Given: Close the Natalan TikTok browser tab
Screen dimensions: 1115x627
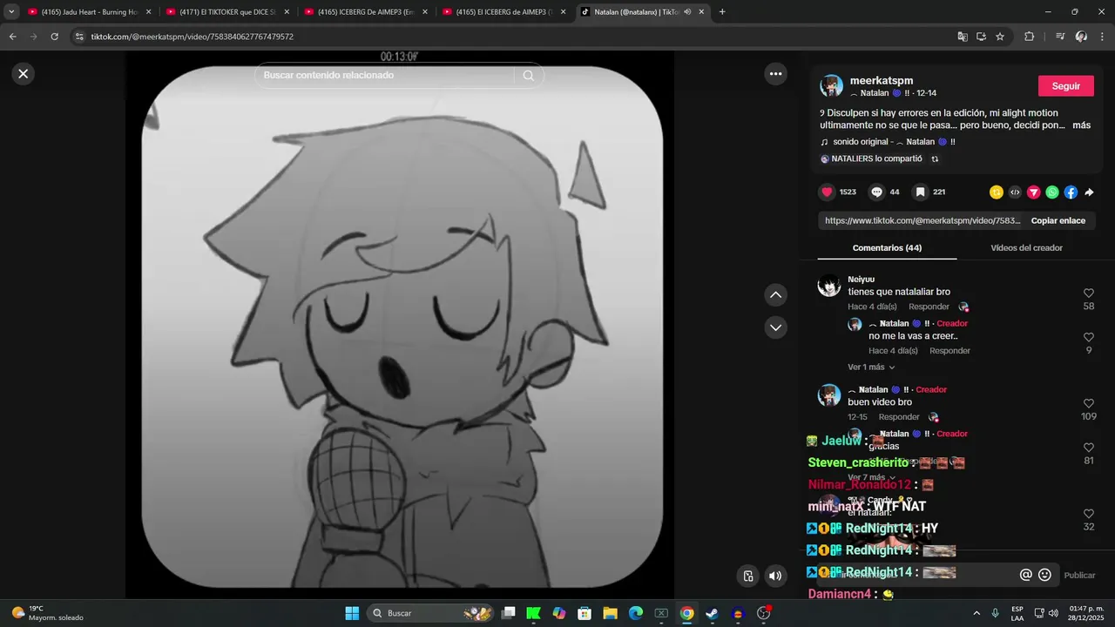Looking at the screenshot, I should pos(702,12).
